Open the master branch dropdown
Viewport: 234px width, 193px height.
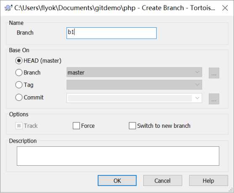tap(134, 72)
